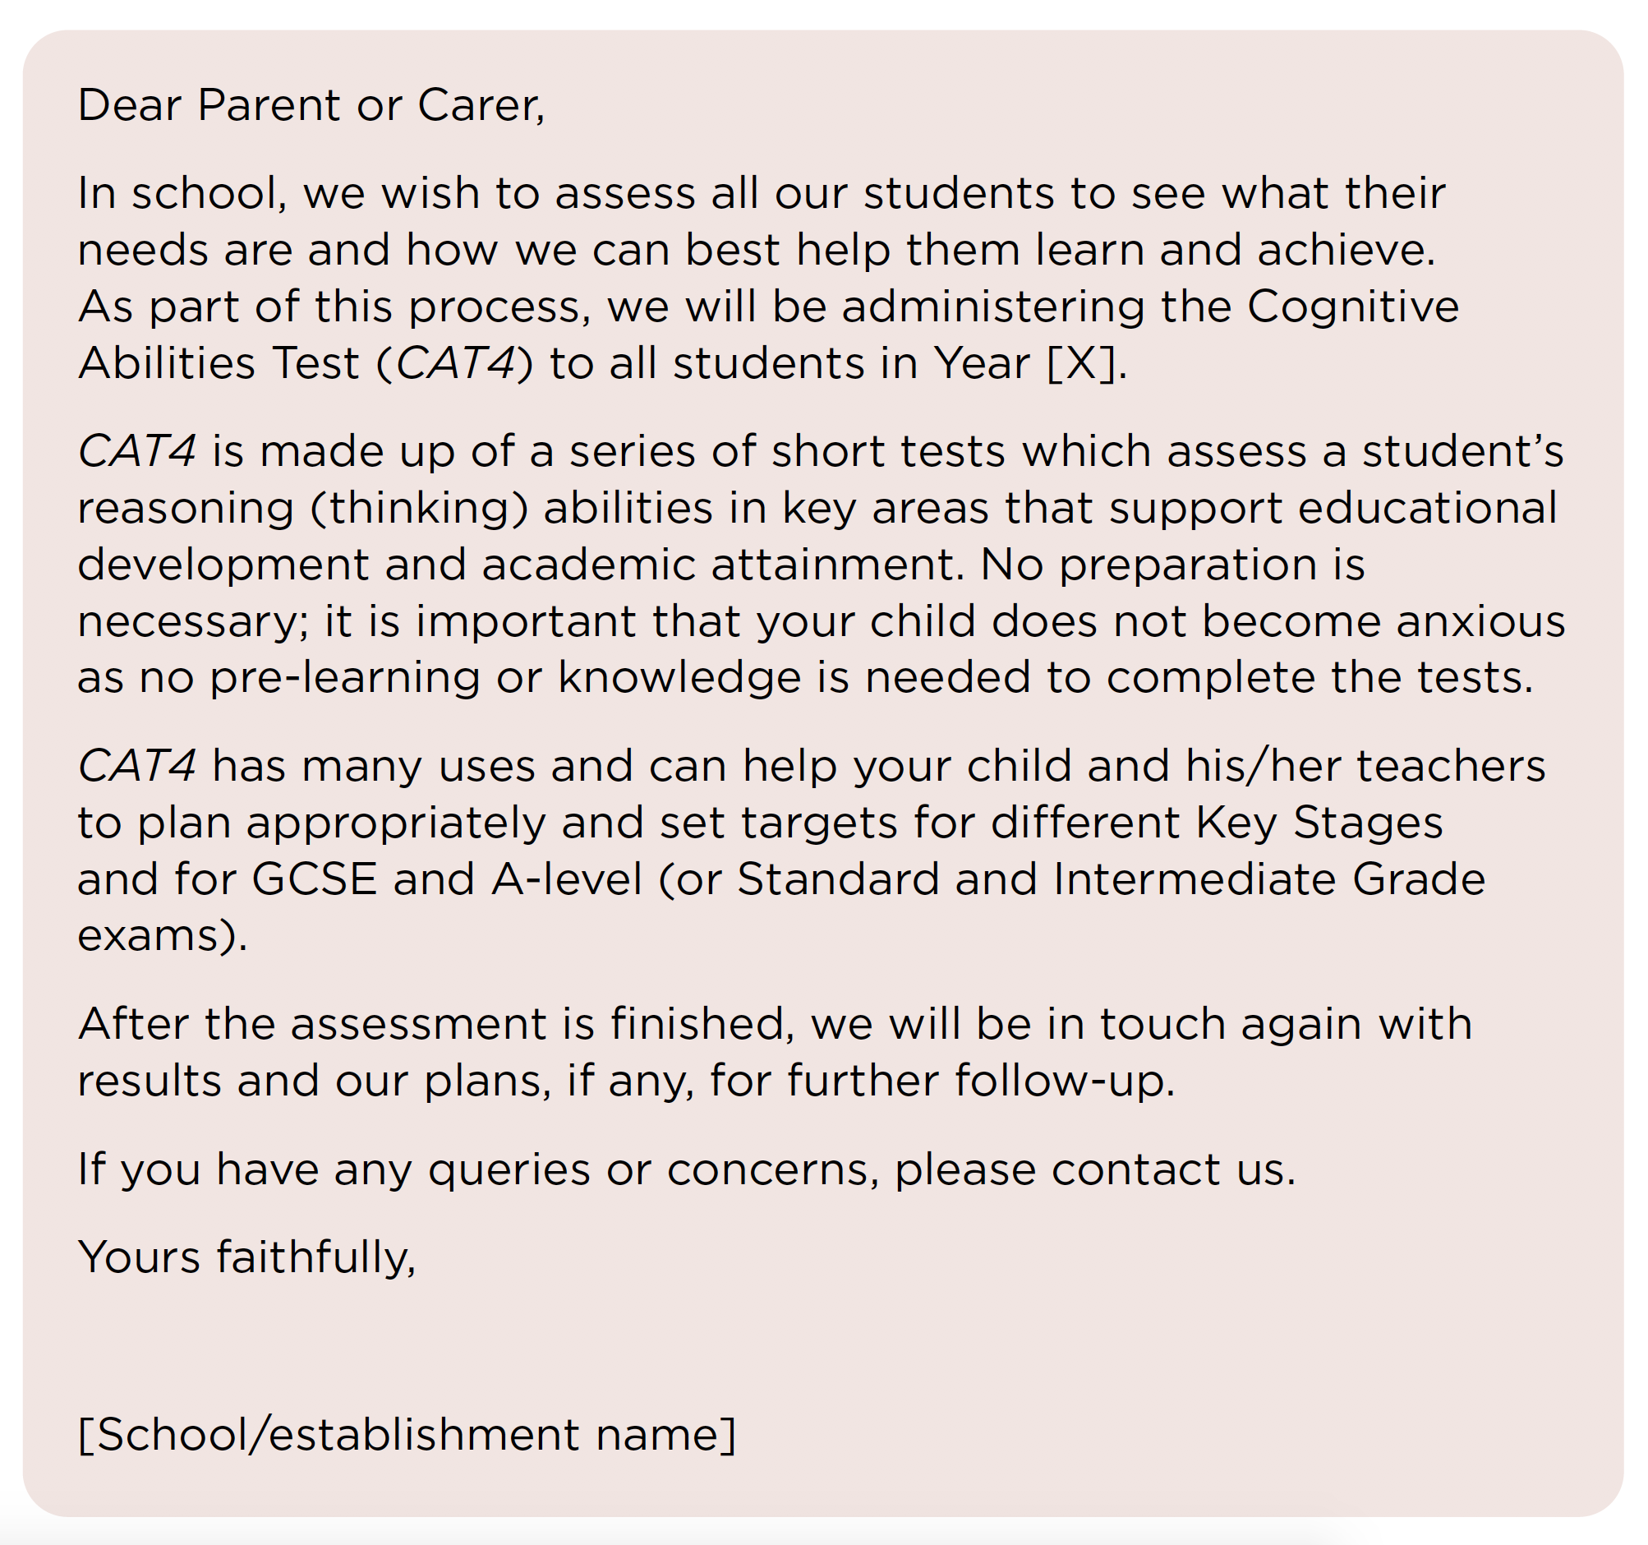
Task: Click the words "Abilities Test"
Action: [219, 364]
